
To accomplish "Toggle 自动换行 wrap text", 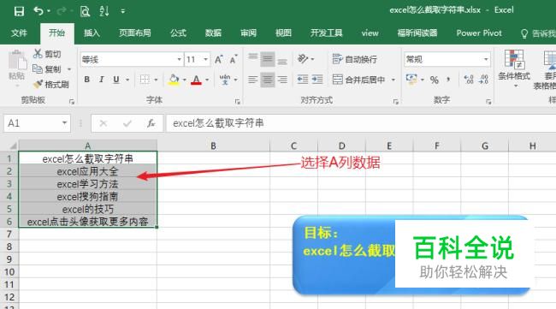I will (355, 59).
